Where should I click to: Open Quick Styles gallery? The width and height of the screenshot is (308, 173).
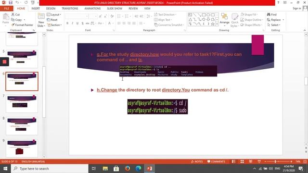(x=234, y=20)
